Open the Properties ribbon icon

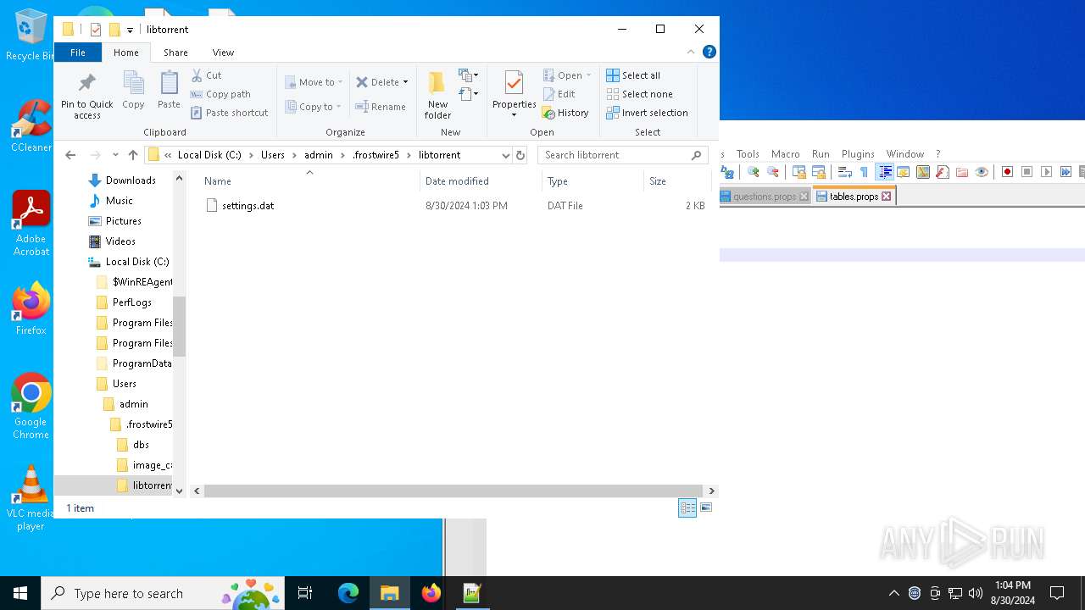(x=514, y=94)
